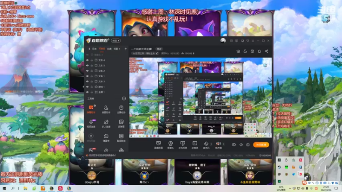Image resolution: width=342 pixels, height=192 pixels.
Task: Open the Windows notification center
Action: pyautogui.click(x=336, y=189)
